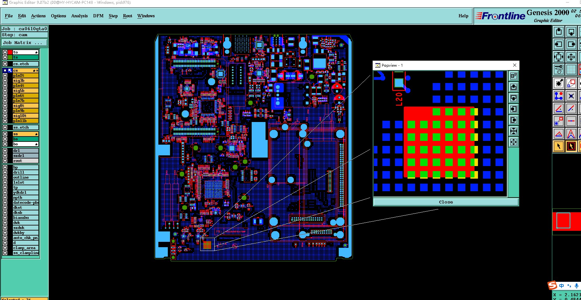This screenshot has width=581, height=300.
Task: Toggle display checkbox for layer pln2t
Action: click(5, 75)
